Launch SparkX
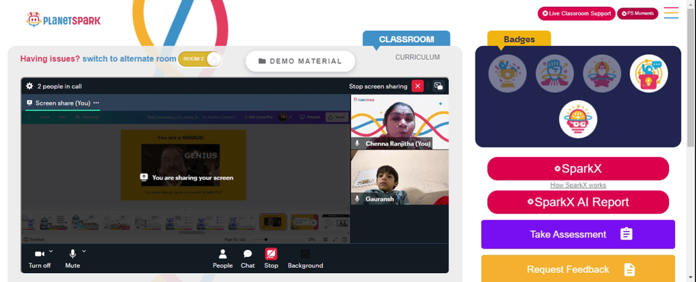Image resolution: width=696 pixels, height=282 pixels. [578, 169]
